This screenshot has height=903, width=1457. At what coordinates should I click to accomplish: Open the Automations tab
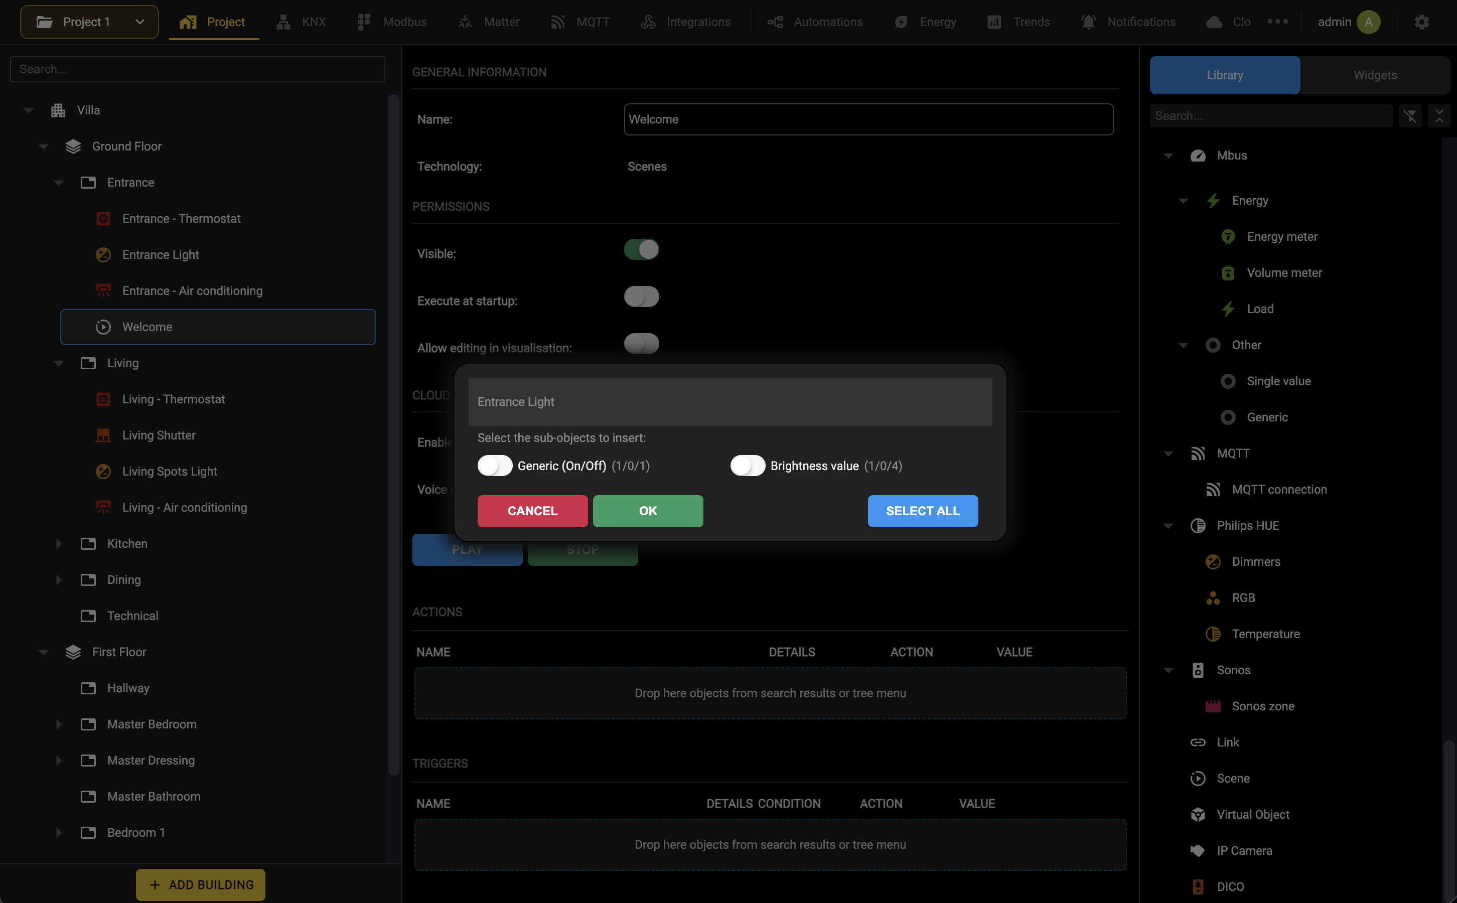pyautogui.click(x=815, y=22)
